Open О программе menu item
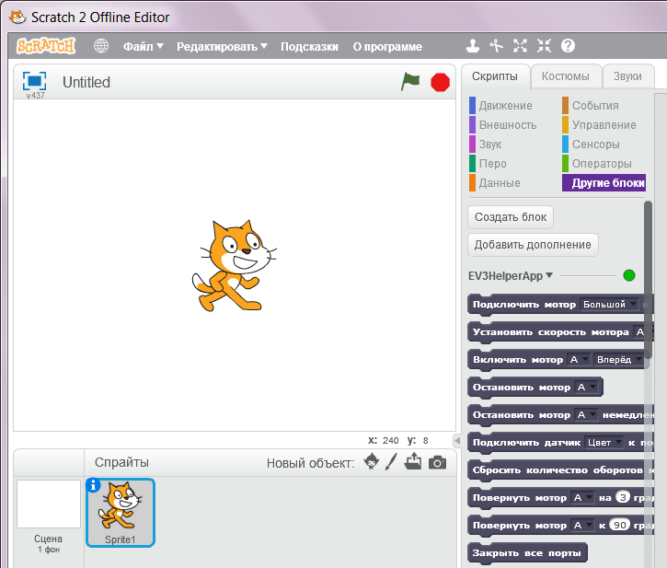The image size is (667, 568). 387,46
